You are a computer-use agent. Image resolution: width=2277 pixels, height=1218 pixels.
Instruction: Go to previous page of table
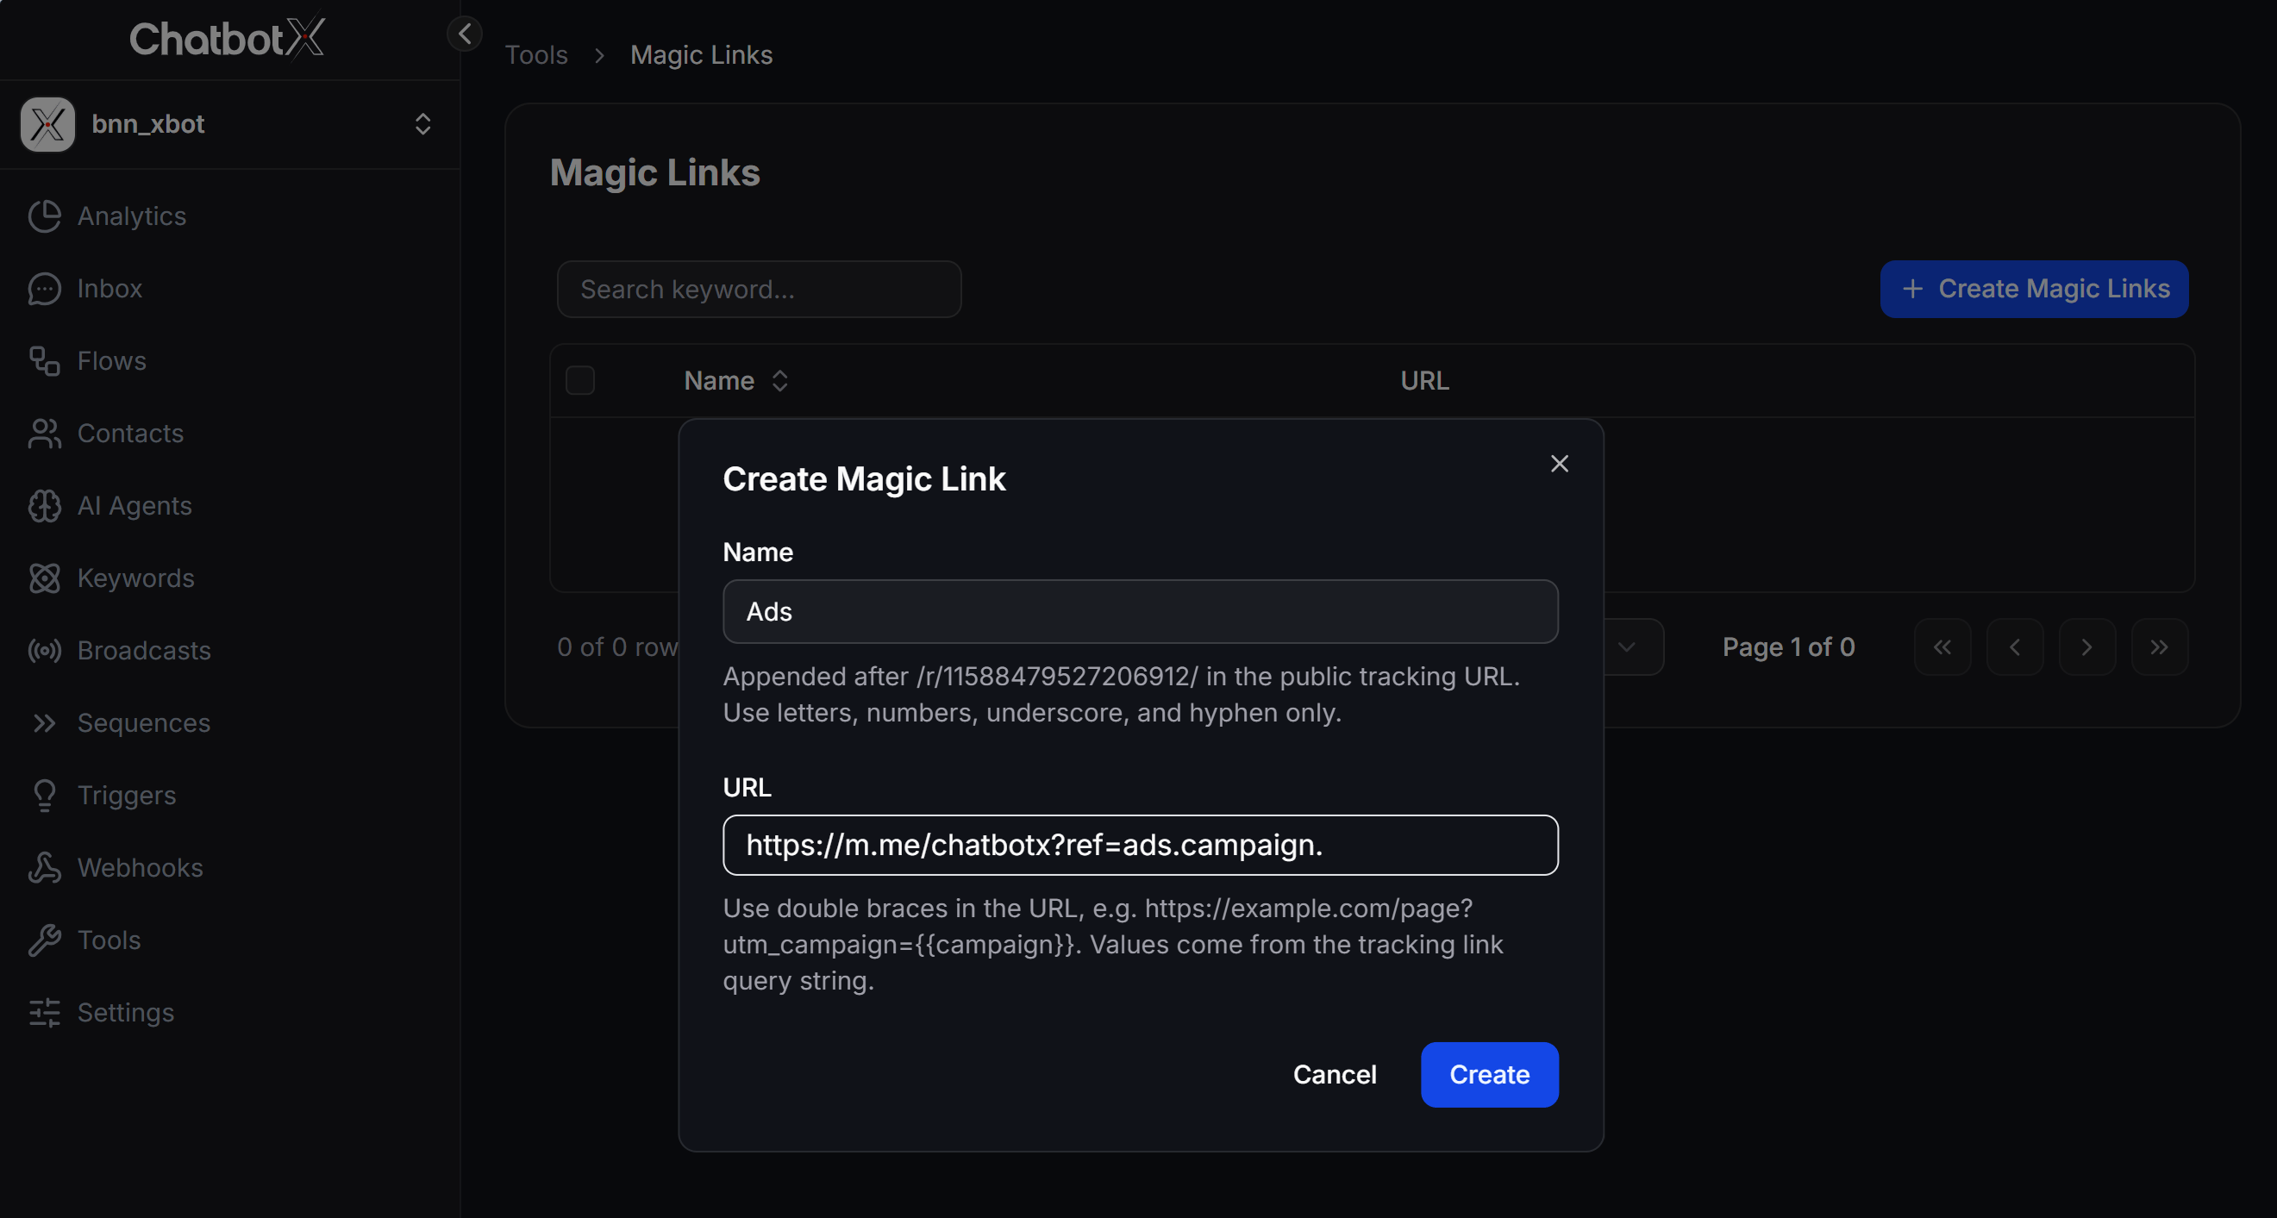pyautogui.click(x=2015, y=648)
